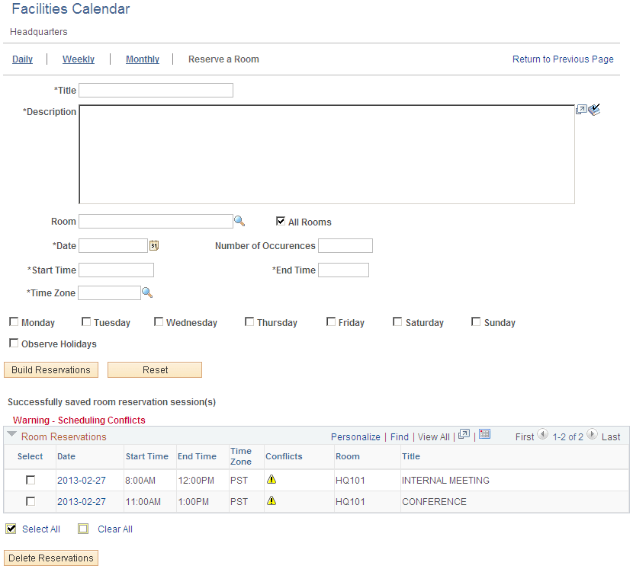Open Room lookup magnifier icon
Screen dimensions: 633x569
point(239,221)
